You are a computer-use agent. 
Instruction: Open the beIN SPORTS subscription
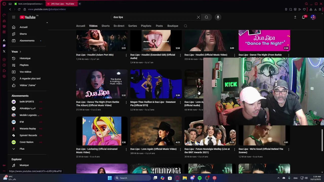pyautogui.click(x=27, y=102)
